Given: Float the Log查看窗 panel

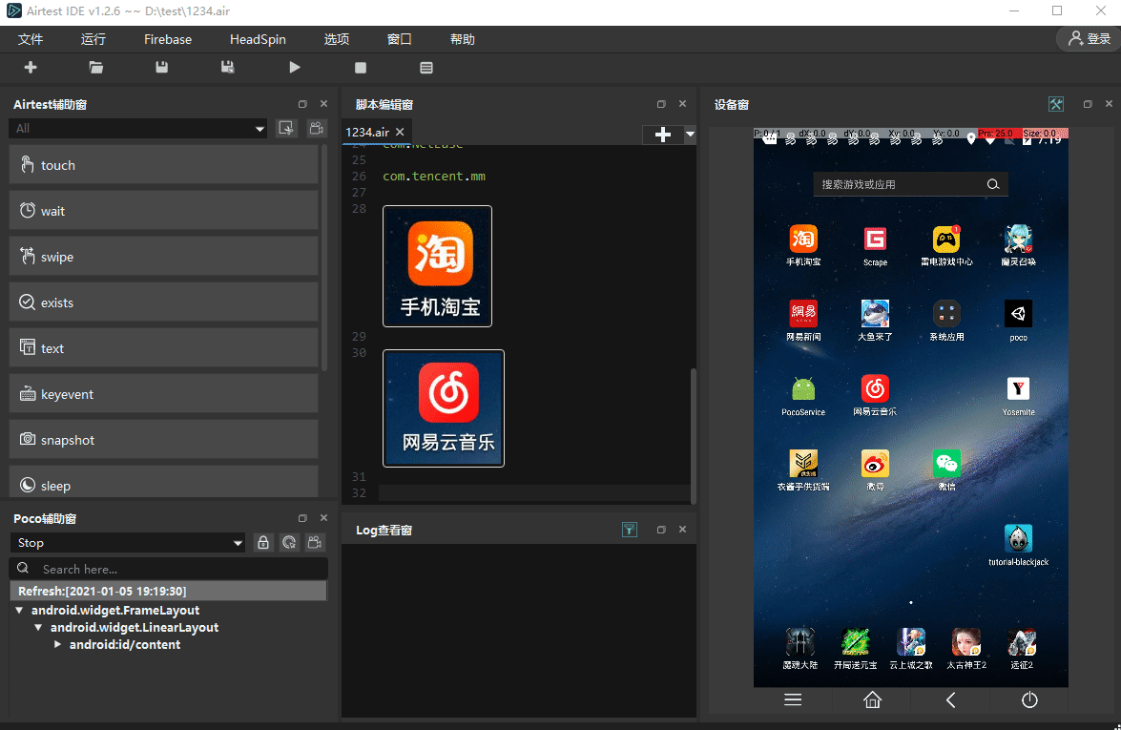Looking at the screenshot, I should (661, 530).
